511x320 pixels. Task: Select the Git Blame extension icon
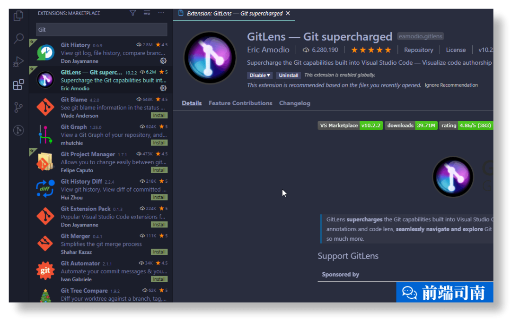(45, 107)
